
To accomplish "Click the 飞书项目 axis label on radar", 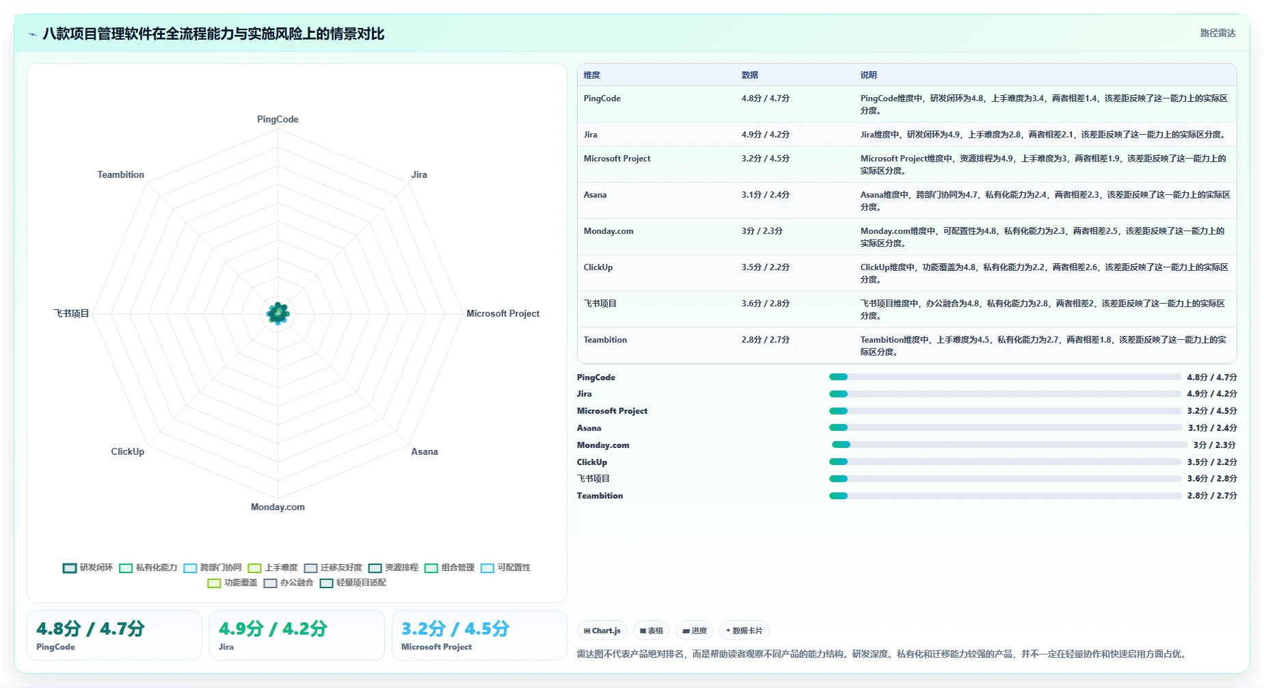I will (72, 313).
